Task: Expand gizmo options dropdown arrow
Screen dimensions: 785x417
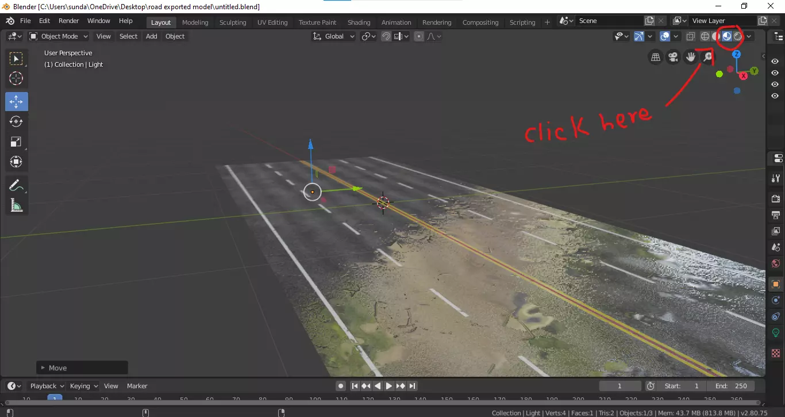Action: 650,36
